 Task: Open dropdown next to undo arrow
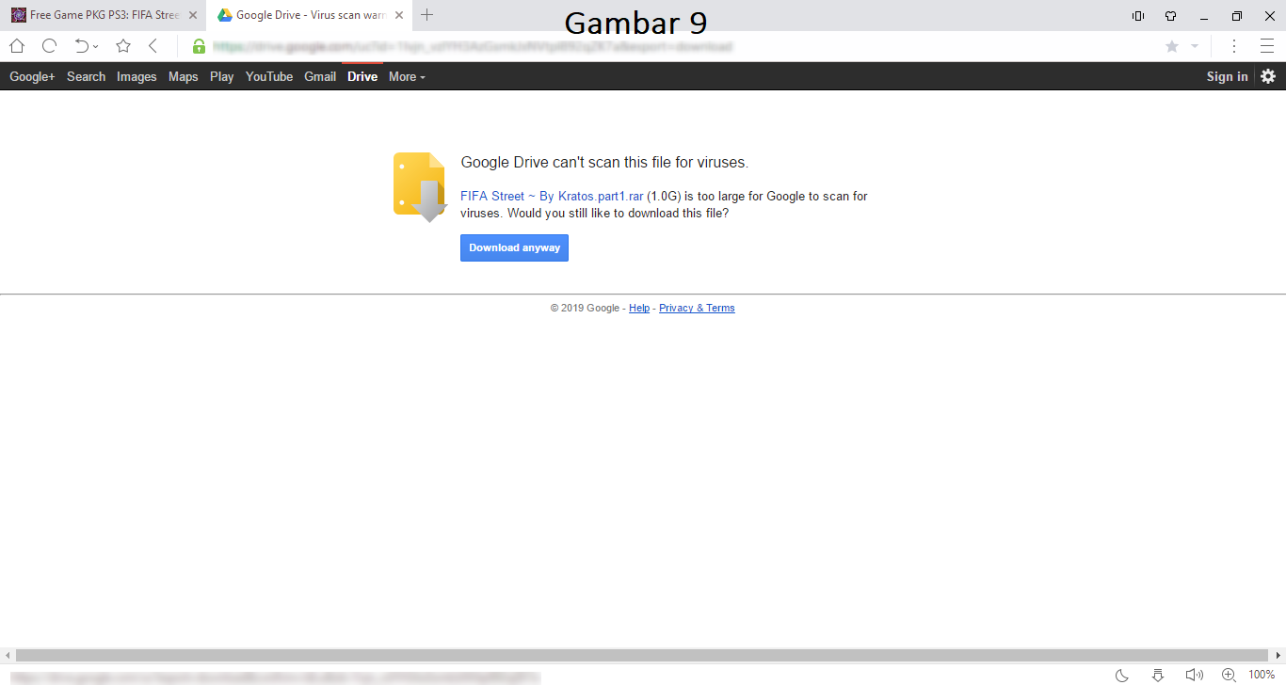(96, 47)
